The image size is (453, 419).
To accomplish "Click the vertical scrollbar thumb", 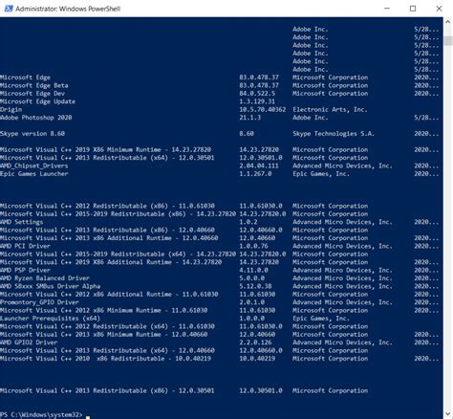I will [x=448, y=41].
